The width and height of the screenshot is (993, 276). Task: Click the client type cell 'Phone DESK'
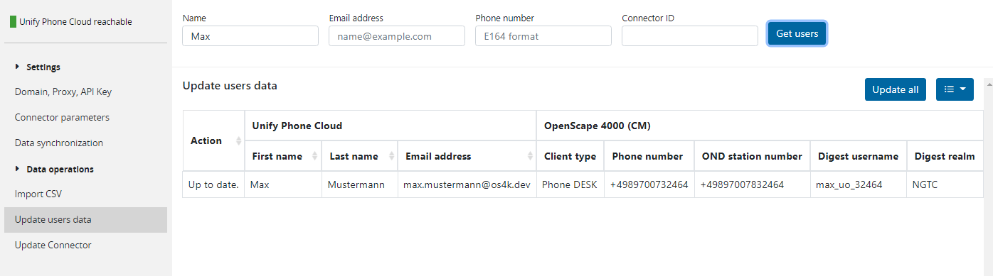click(x=570, y=184)
